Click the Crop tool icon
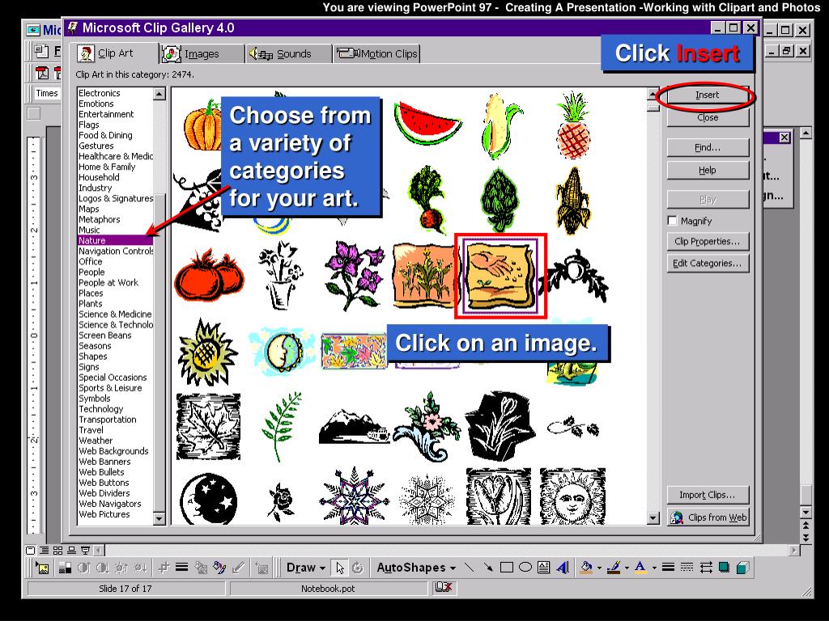The image size is (829, 621). coord(164,568)
